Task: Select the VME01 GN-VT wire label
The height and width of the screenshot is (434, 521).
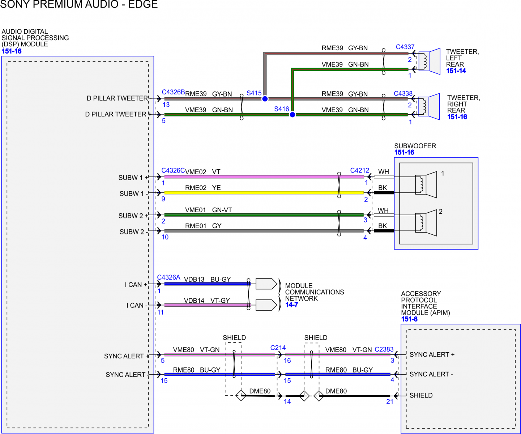Action: [x=209, y=210]
